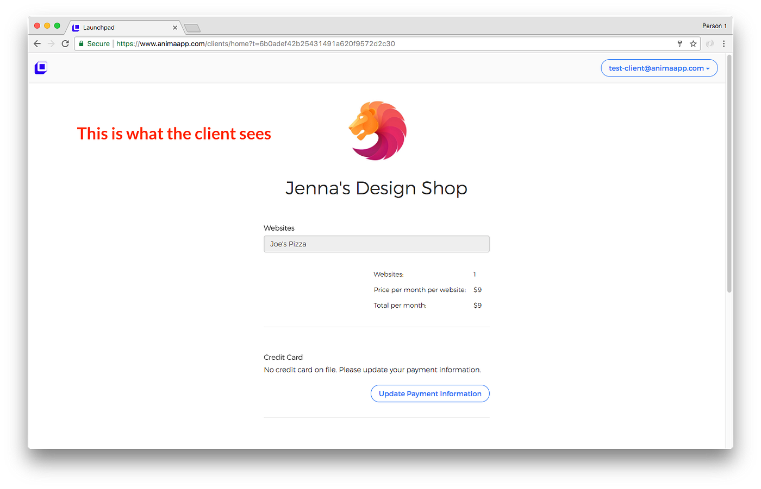The width and height of the screenshot is (761, 489).
Task: Select the Launchpad browser tab
Action: point(124,27)
